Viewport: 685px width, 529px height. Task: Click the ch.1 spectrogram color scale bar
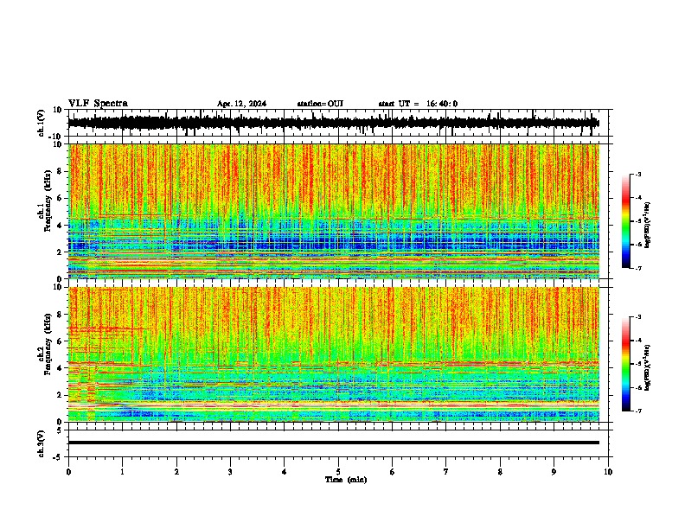(x=626, y=221)
